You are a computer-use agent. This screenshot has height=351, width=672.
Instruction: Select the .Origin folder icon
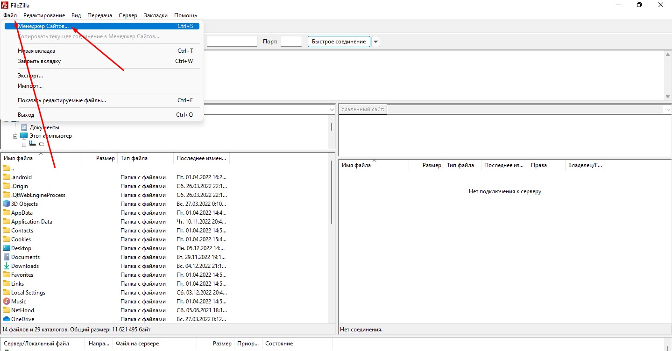tap(7, 186)
